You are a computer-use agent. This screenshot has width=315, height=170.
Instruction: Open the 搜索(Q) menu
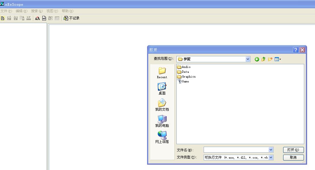point(37,11)
